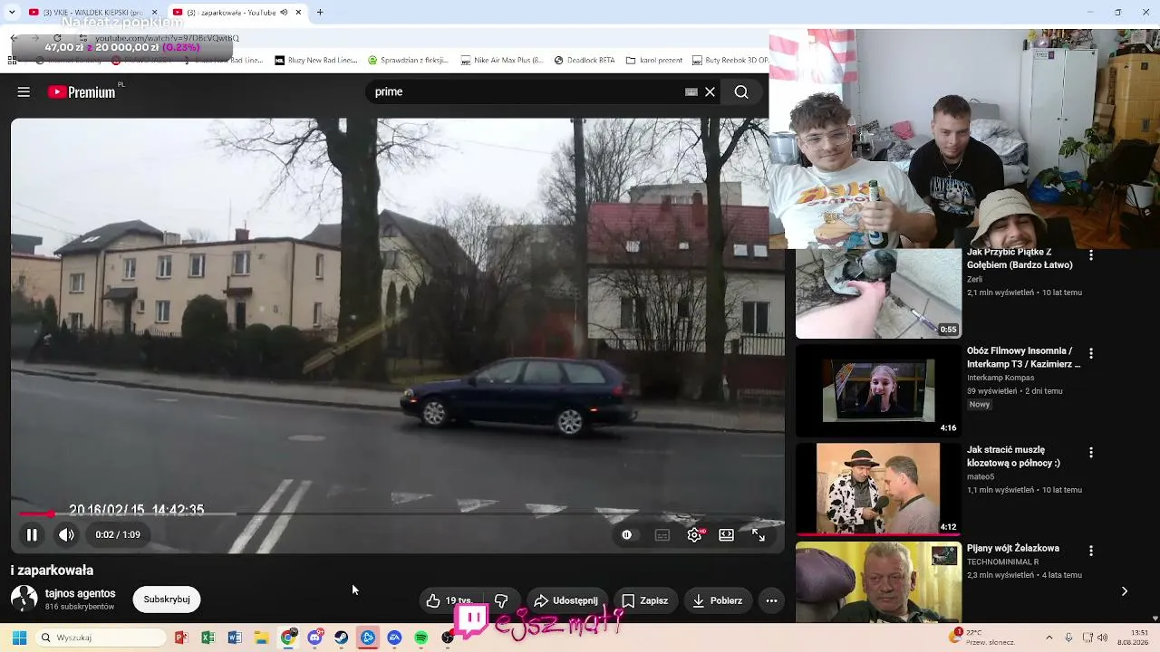Open the tajnos agentos channel avatar
Screen dimensions: 1160x652
click(24, 599)
